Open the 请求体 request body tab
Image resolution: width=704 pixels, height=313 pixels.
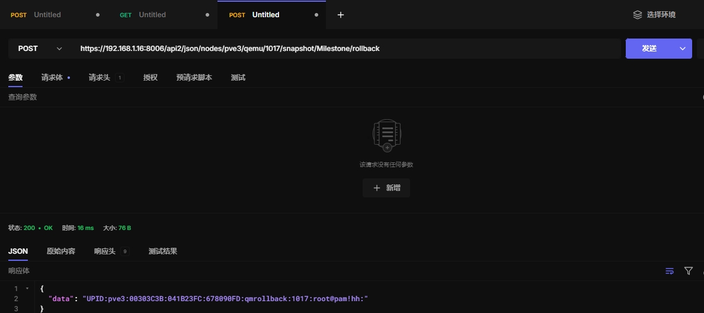point(52,78)
